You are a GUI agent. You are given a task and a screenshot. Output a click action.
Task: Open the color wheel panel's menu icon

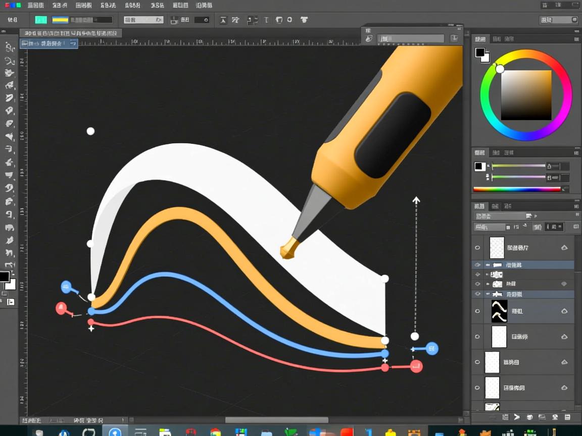coord(576,39)
